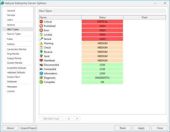Click the Diagnostic bug icon

point(41,78)
